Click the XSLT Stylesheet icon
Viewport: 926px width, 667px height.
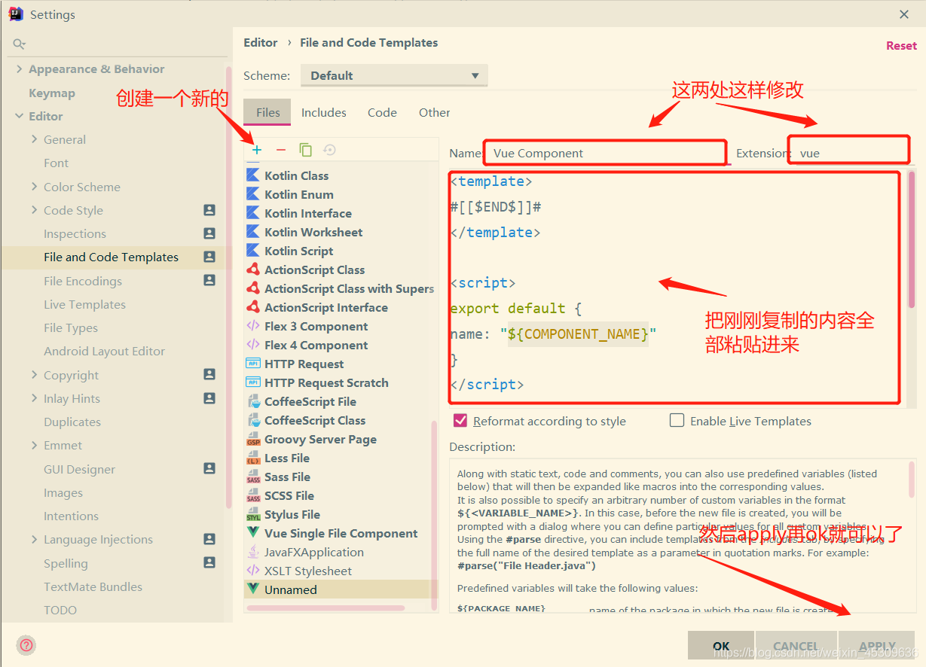click(253, 571)
